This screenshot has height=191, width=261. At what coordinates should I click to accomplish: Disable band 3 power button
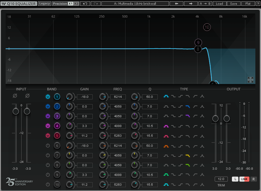tap(48, 116)
